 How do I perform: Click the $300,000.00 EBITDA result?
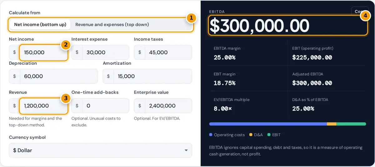(x=259, y=26)
